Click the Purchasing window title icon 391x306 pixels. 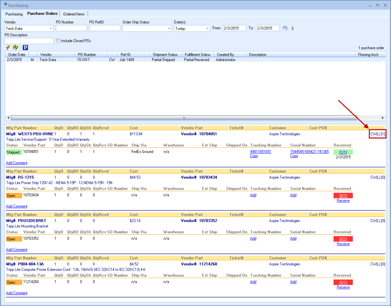[x=5, y=6]
